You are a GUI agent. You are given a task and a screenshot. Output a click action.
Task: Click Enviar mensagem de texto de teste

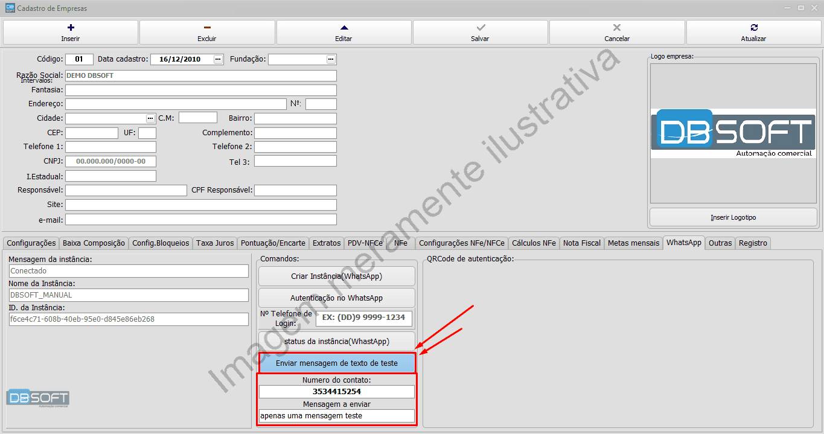coord(336,363)
